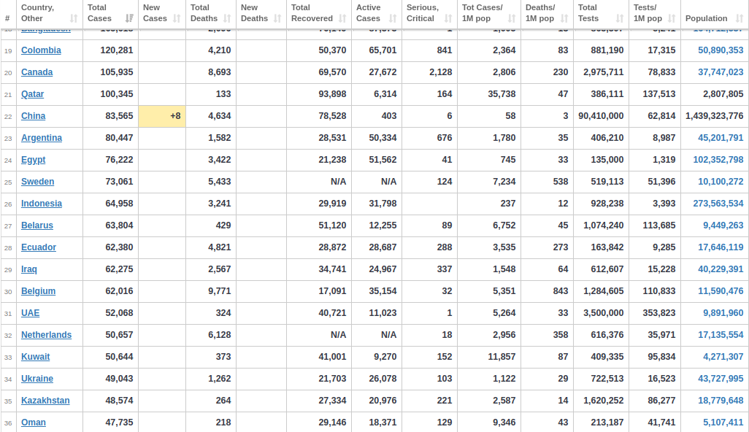Follow Sweden's population link 10,100,272
Image resolution: width=749 pixels, height=432 pixels.
coord(721,182)
